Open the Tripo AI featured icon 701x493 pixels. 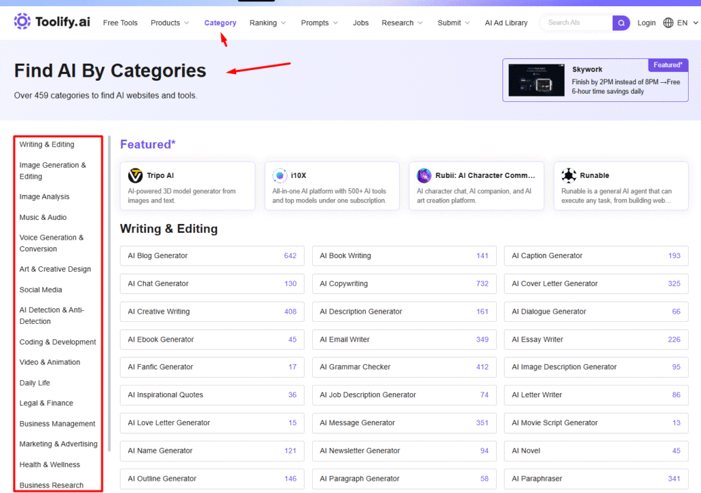pyautogui.click(x=136, y=175)
